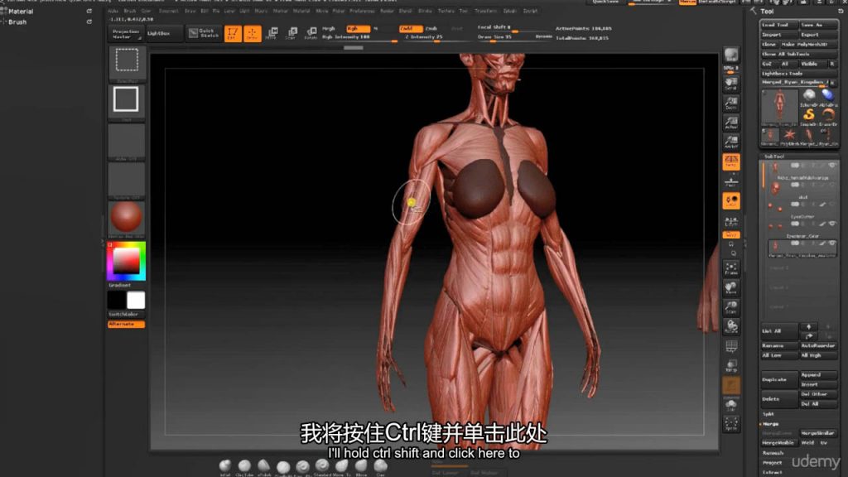This screenshot has height=477, width=848.
Task: Pick a color in the color picker
Action: coord(127,262)
